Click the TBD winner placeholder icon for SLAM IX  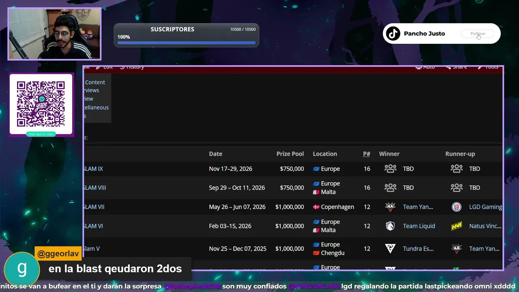click(390, 169)
